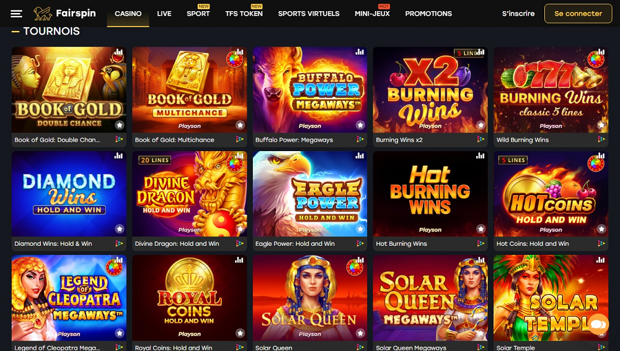Click play-demo icon next to Book of Gold: Multichance
Image resolution: width=620 pixels, height=351 pixels.
point(239,139)
